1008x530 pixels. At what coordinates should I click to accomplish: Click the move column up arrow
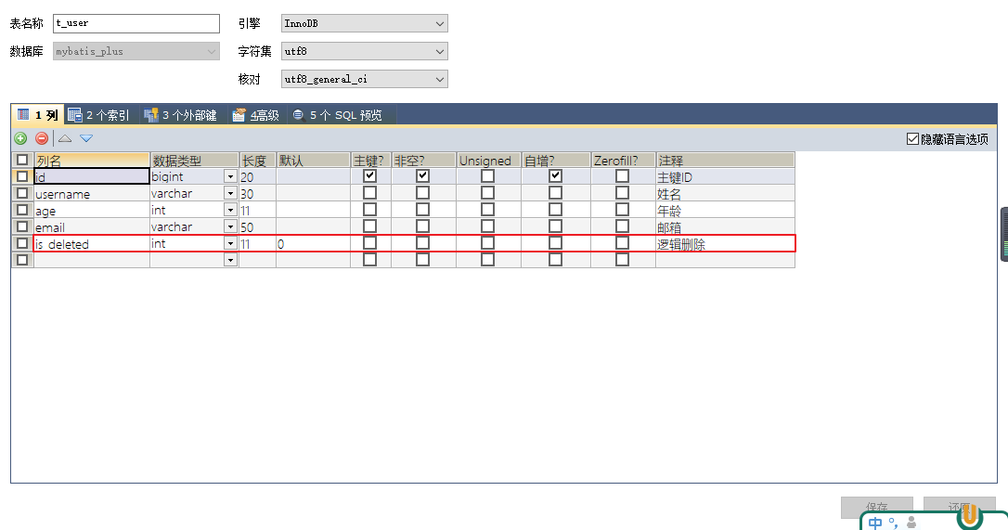[65, 138]
